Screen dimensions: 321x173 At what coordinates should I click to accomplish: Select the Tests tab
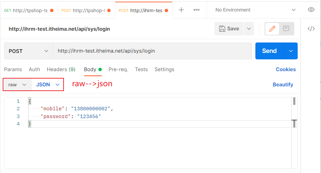pyautogui.click(x=141, y=69)
